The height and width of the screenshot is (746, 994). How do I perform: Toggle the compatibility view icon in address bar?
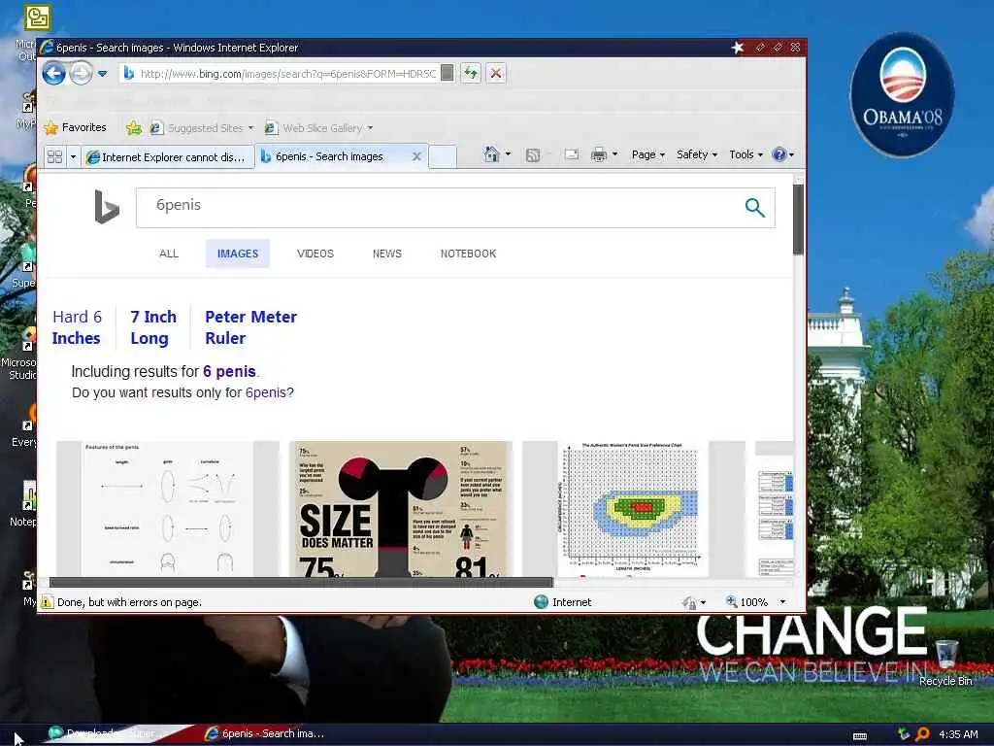[447, 73]
